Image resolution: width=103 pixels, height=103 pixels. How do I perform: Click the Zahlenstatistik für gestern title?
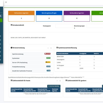(x=77, y=81)
